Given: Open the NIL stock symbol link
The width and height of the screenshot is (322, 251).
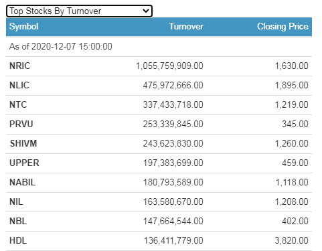Looking at the screenshot, I should point(16,202).
